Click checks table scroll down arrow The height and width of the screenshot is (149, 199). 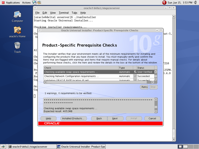[156, 79]
